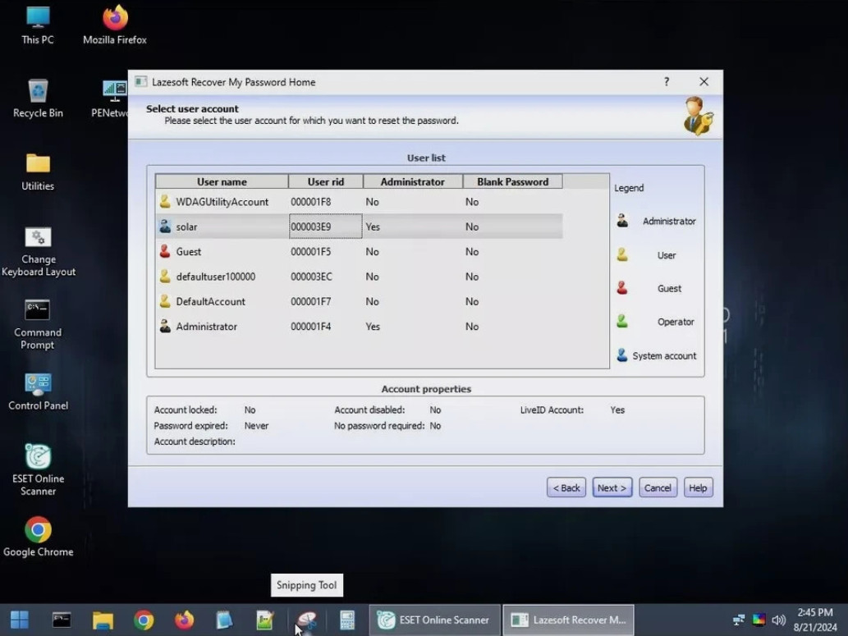Open Change Keyboard Layout shortcut
848x636 pixels.
tap(38, 251)
